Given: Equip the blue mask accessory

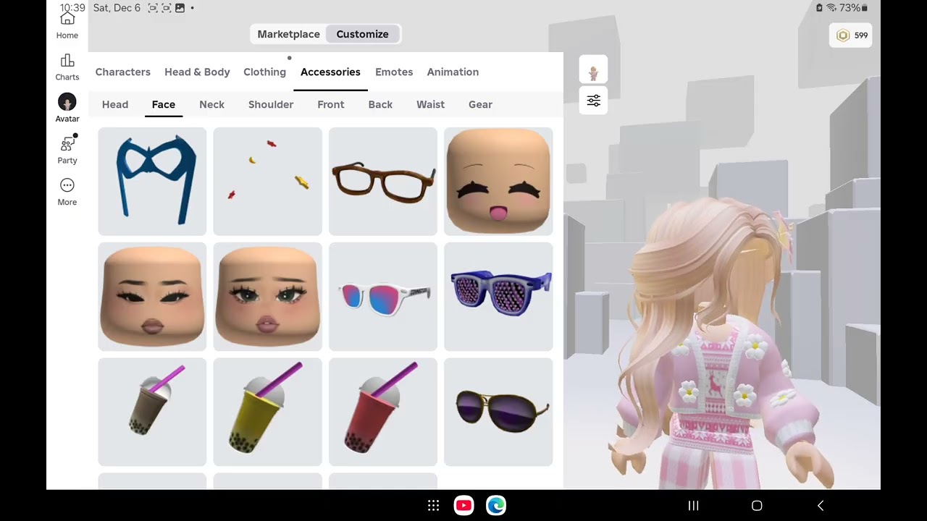Looking at the screenshot, I should (x=152, y=182).
